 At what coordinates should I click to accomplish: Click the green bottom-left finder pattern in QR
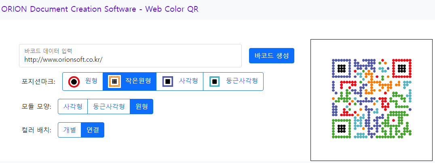(342, 128)
